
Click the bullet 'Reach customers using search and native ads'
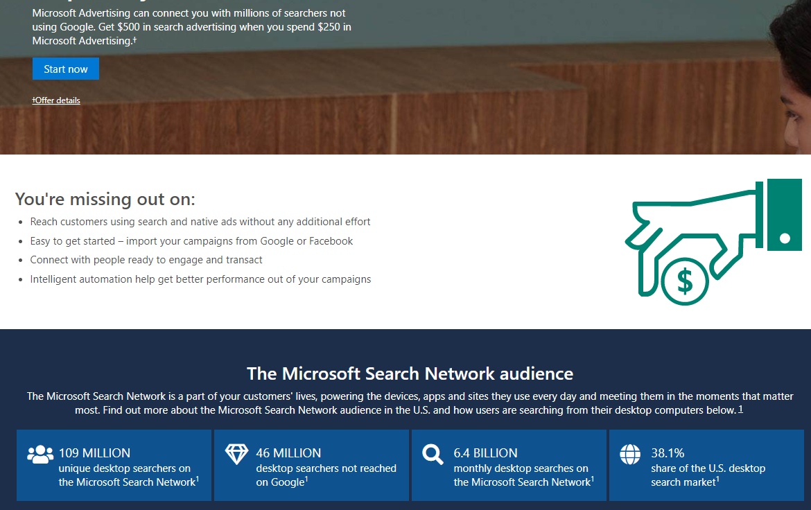pos(200,222)
